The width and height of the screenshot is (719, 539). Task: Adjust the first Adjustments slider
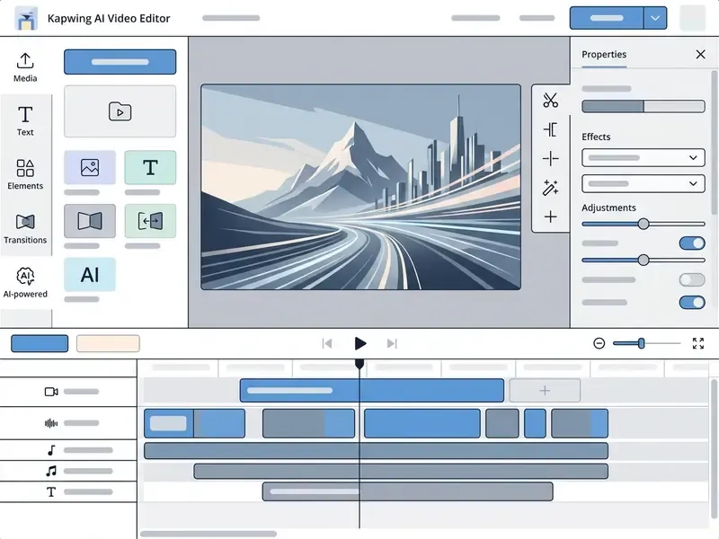[x=643, y=224]
